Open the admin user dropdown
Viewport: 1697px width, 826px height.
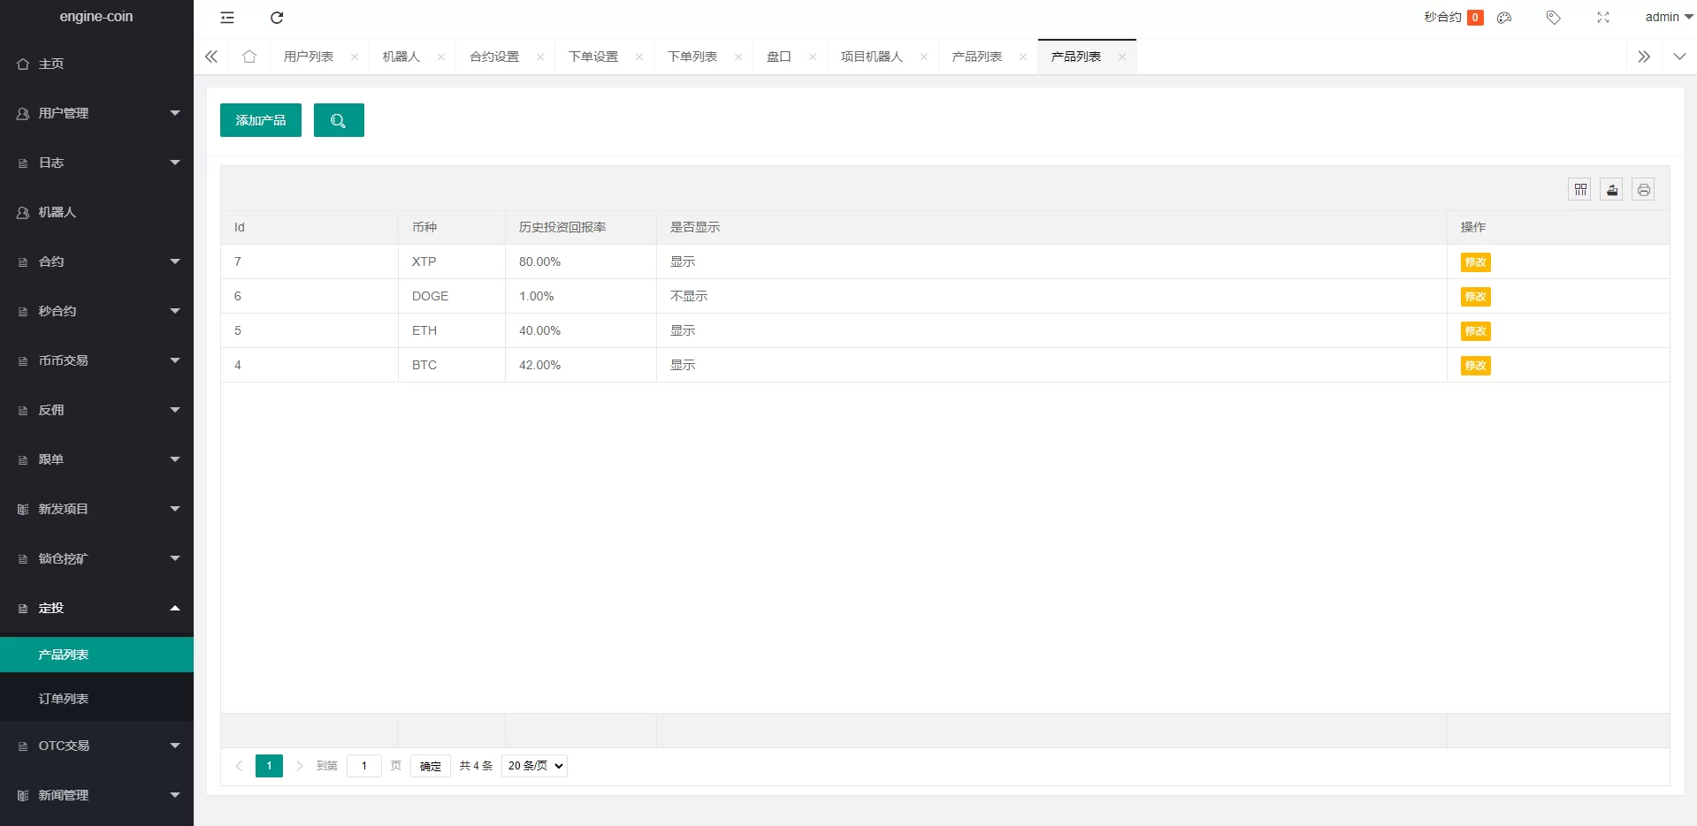[1668, 17]
